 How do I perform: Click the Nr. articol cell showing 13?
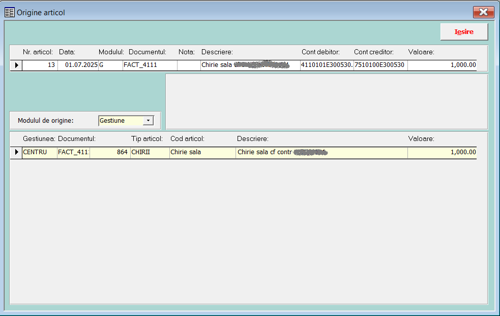[x=40, y=65]
